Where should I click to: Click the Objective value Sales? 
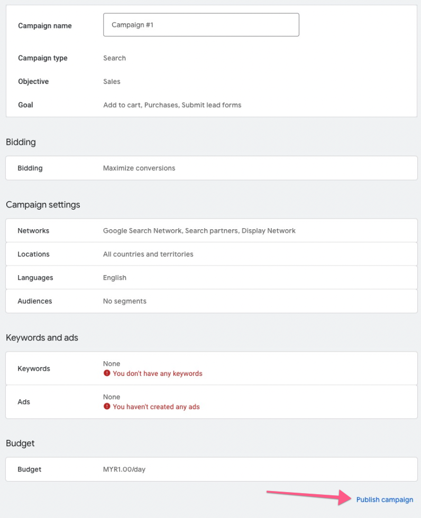click(x=112, y=82)
